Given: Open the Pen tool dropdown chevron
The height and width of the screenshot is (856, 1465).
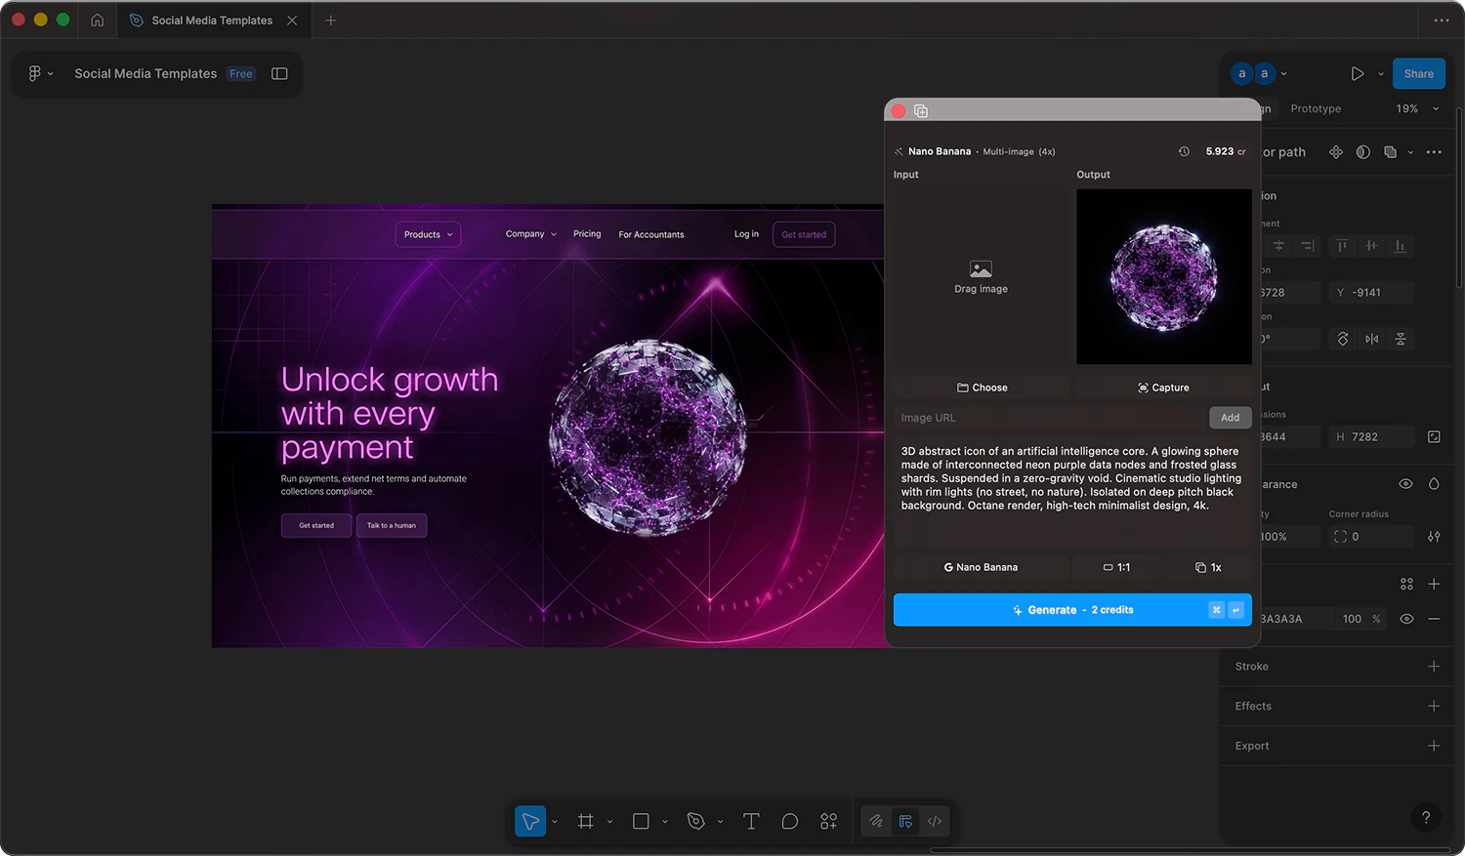Looking at the screenshot, I should click(720, 821).
